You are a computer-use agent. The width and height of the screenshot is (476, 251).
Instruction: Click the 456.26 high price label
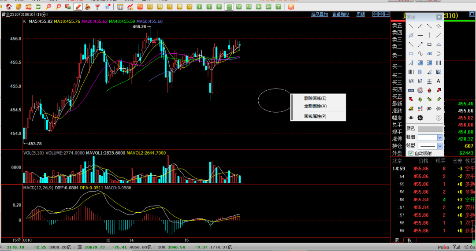[x=139, y=27]
